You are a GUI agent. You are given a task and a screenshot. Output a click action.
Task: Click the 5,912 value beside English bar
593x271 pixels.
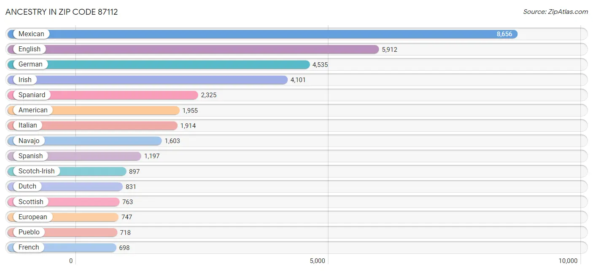pyautogui.click(x=390, y=49)
